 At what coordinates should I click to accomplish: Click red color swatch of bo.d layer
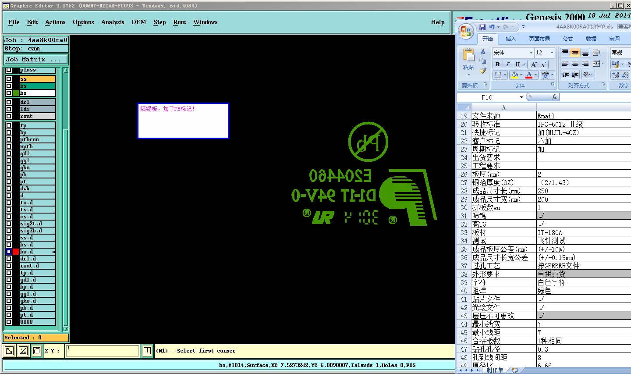click(x=16, y=252)
